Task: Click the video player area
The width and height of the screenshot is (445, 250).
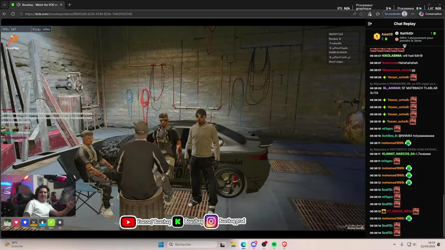Action: point(183,128)
